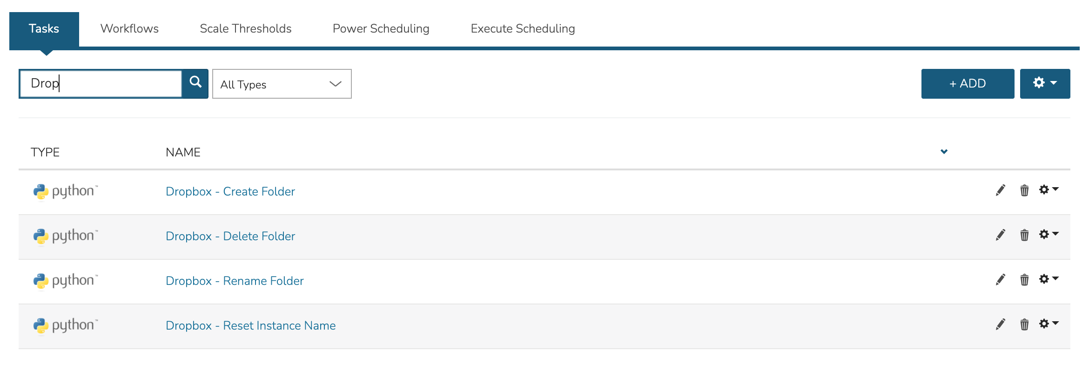Open the Power Scheduling tab
The width and height of the screenshot is (1089, 365).
coord(381,28)
